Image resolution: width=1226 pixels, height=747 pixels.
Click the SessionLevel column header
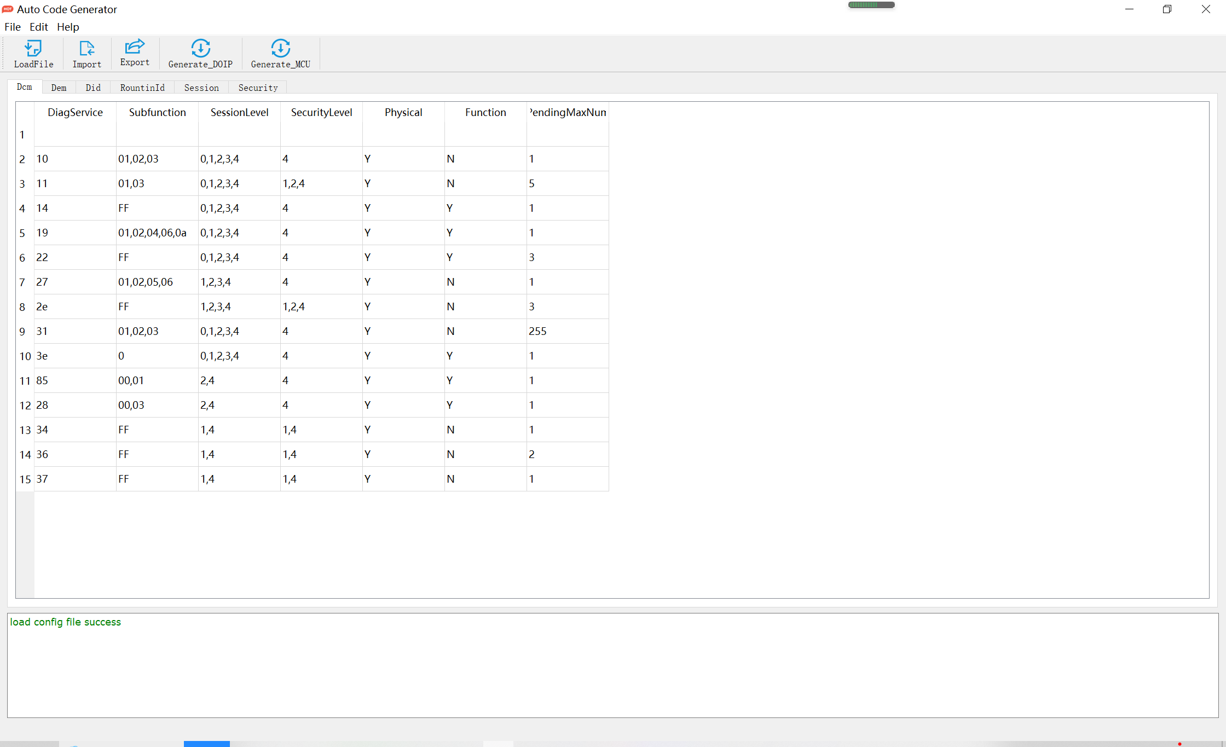pyautogui.click(x=239, y=112)
